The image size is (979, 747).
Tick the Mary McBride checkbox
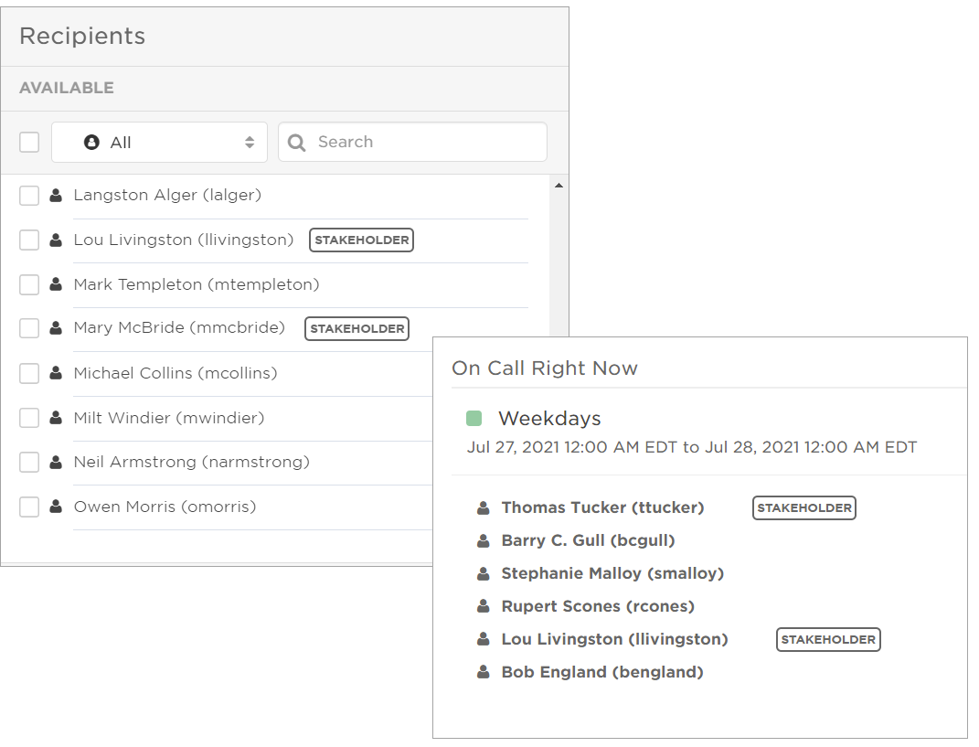29,328
